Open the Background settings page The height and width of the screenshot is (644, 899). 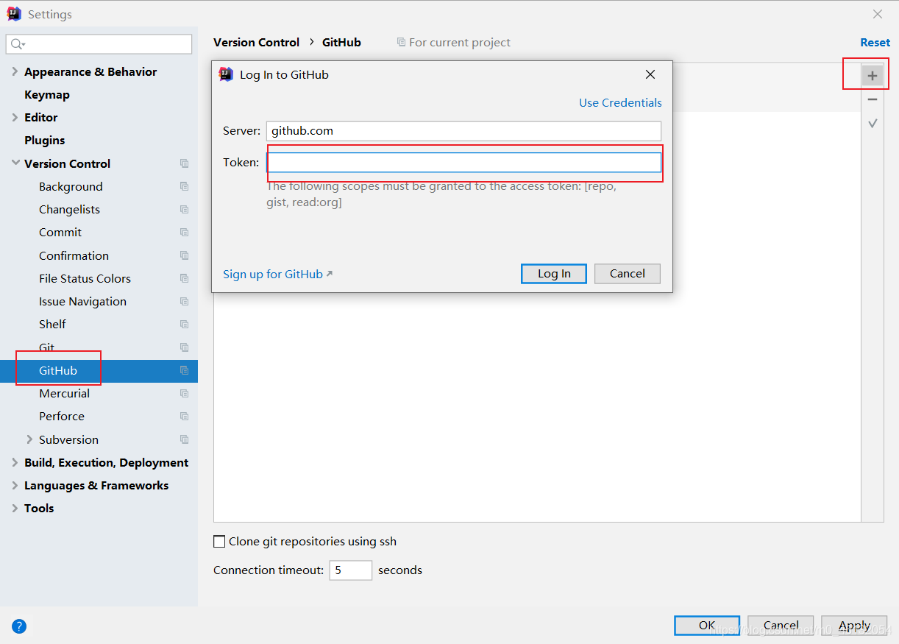(x=71, y=187)
